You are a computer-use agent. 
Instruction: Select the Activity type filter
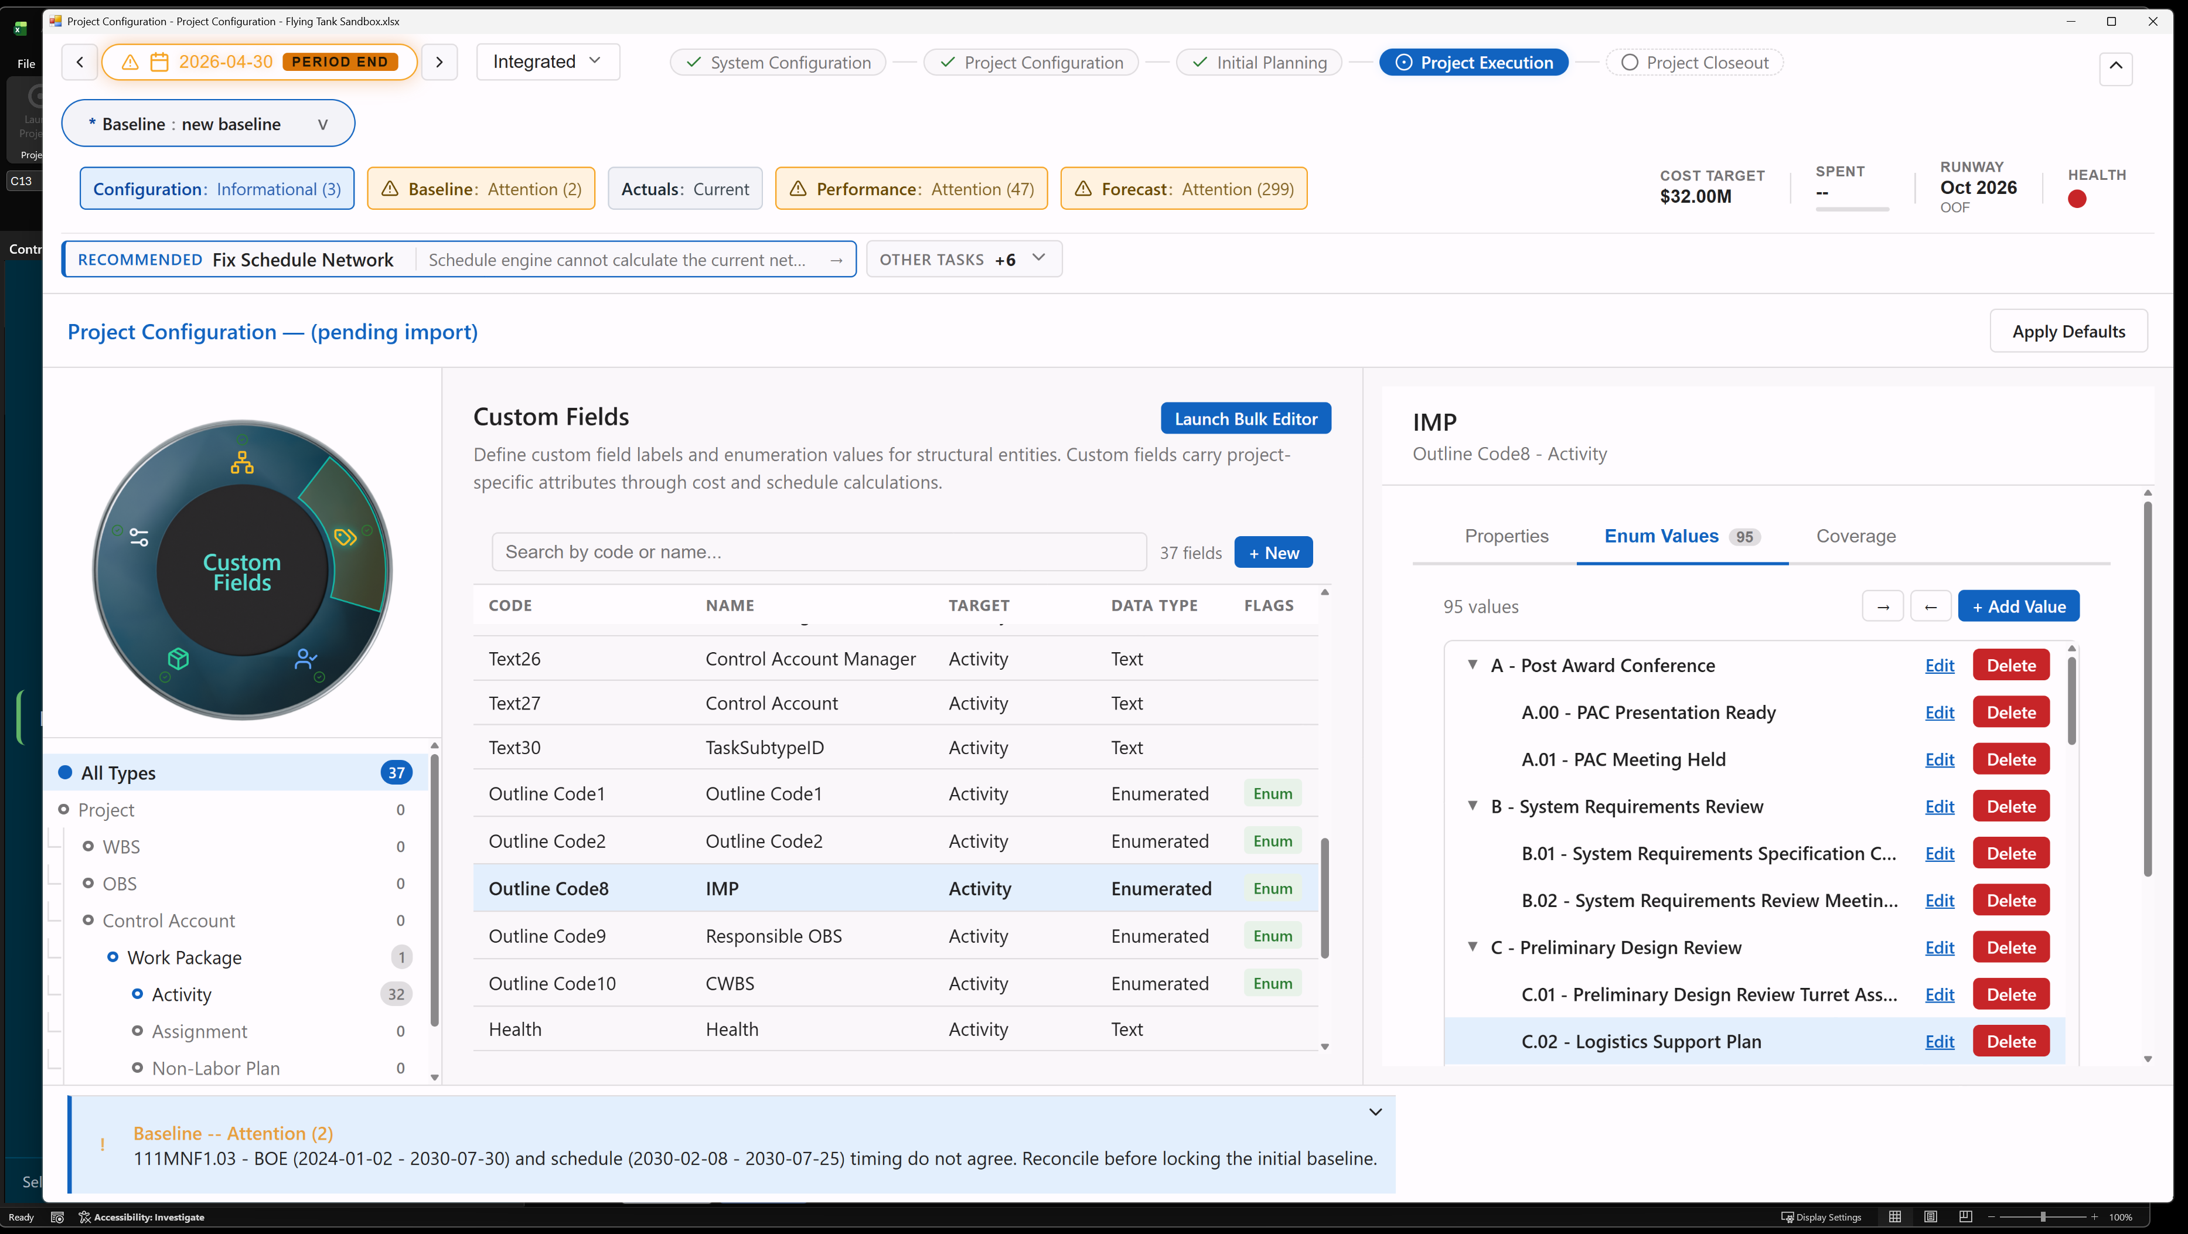point(236,994)
